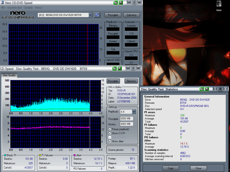The width and height of the screenshot is (230, 172).
Task: Click the blue disc info icon next to drive selector
Action: (97, 15)
